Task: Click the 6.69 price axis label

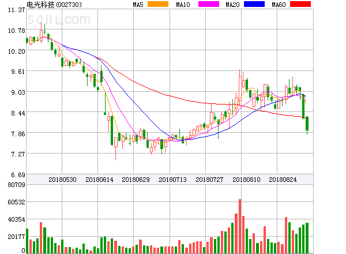Action: tap(18, 175)
